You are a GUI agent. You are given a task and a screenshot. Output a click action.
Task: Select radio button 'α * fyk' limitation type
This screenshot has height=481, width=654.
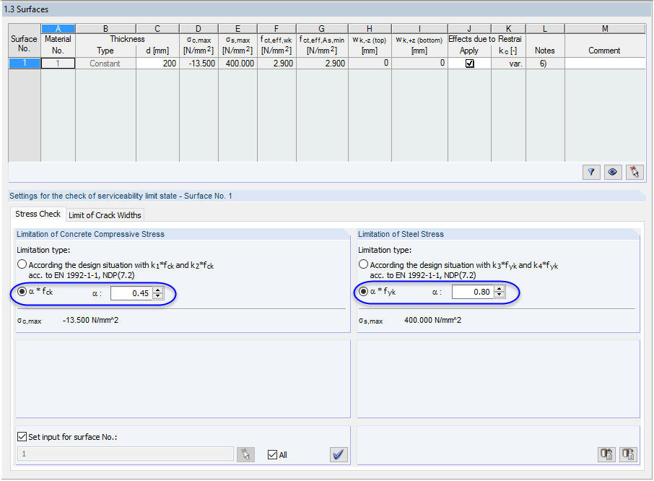click(362, 292)
